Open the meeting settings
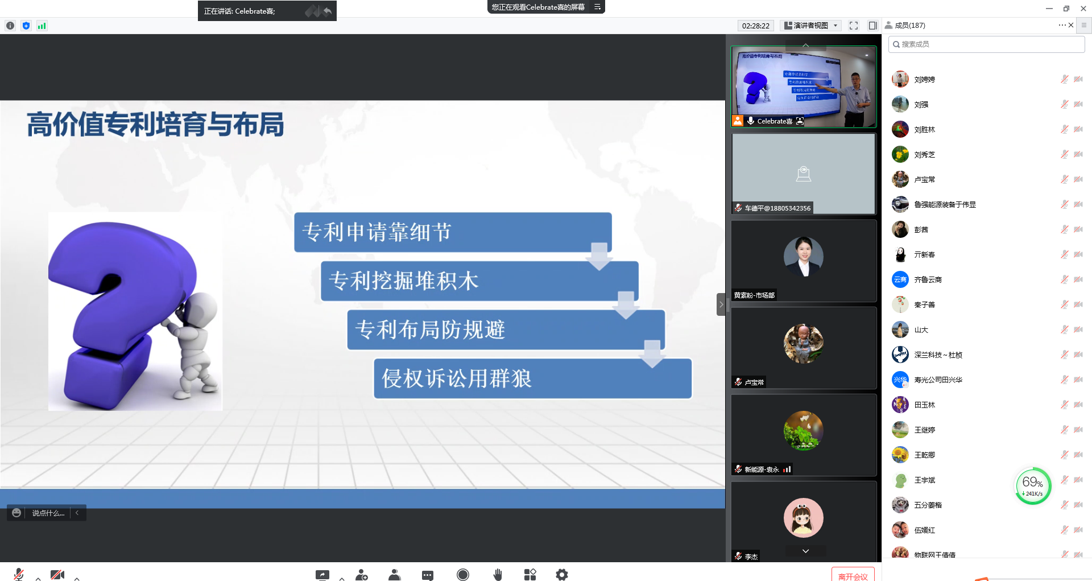1092x581 pixels. pyautogui.click(x=561, y=574)
